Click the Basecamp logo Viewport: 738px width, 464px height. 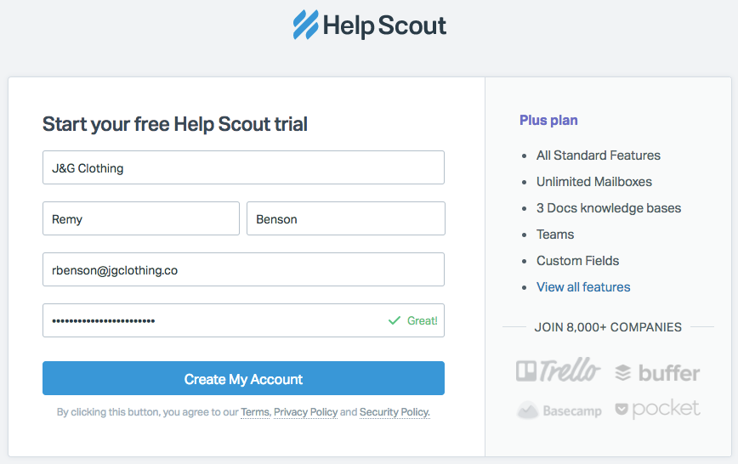[x=559, y=410]
